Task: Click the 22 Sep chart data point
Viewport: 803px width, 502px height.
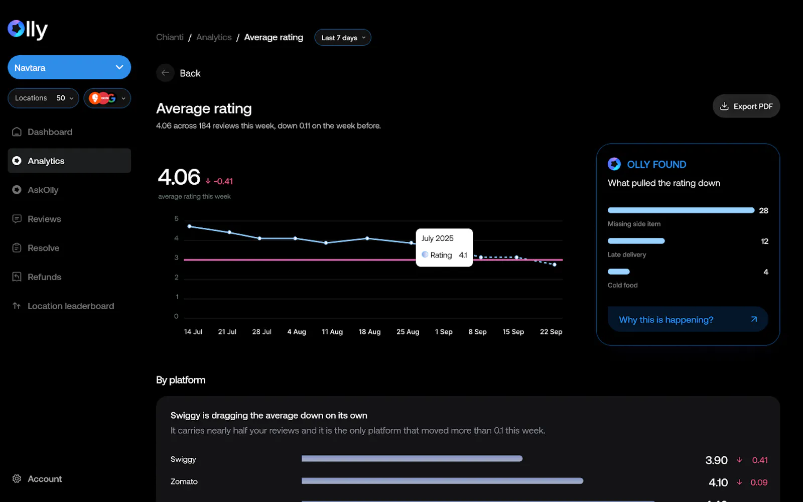Action: click(555, 265)
